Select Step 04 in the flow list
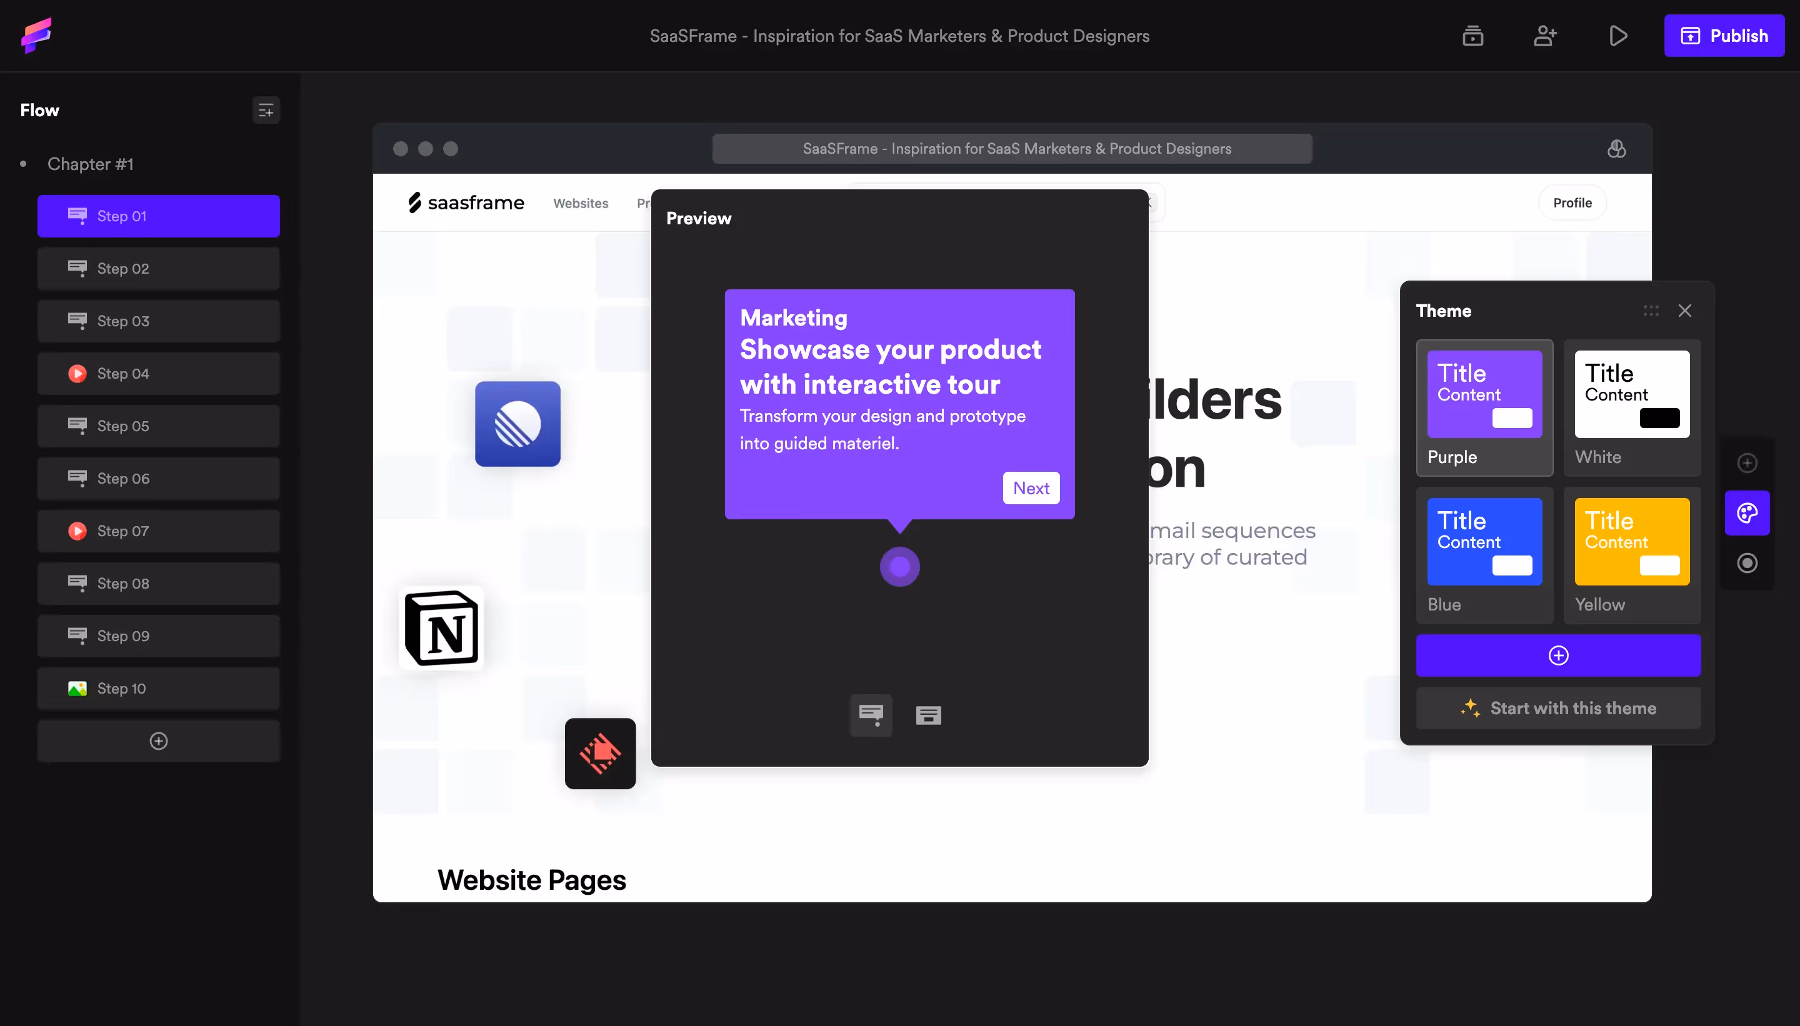Viewport: 1800px width, 1026px height. (x=158, y=374)
